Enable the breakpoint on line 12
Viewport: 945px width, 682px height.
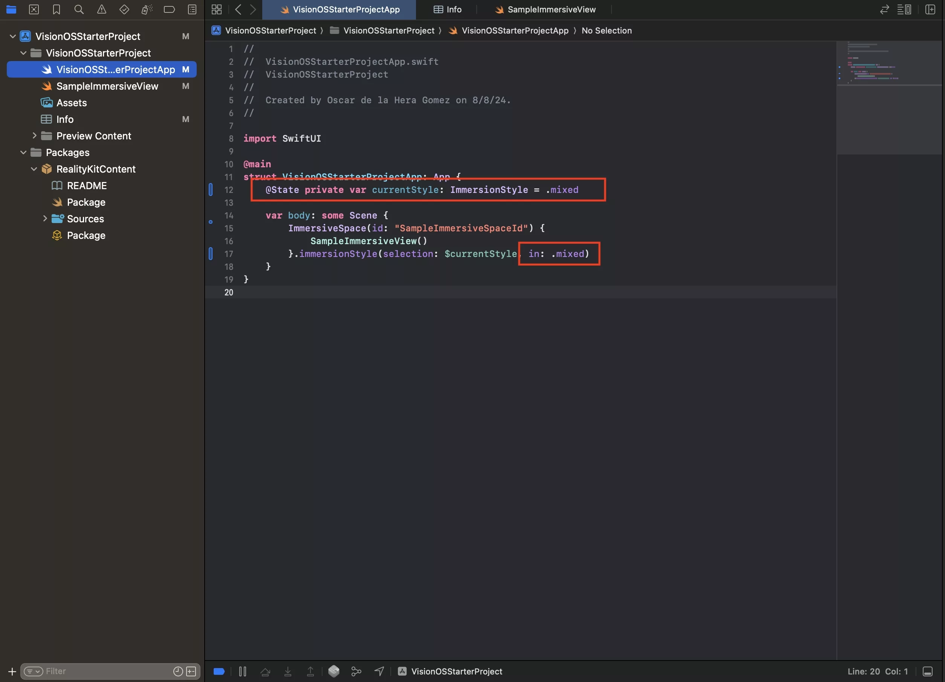click(211, 189)
